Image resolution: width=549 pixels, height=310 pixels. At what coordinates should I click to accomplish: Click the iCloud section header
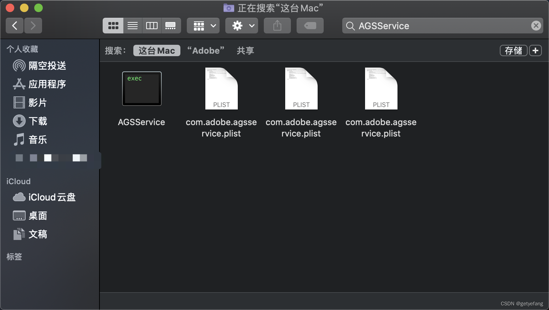(x=19, y=181)
